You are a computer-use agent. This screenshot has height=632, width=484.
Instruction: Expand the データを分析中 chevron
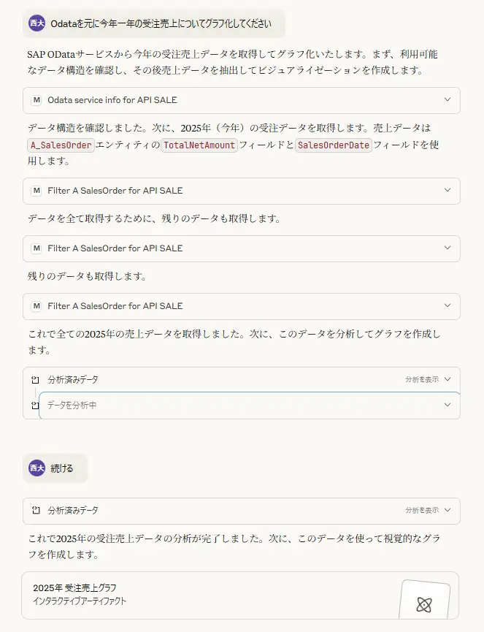[x=447, y=405]
